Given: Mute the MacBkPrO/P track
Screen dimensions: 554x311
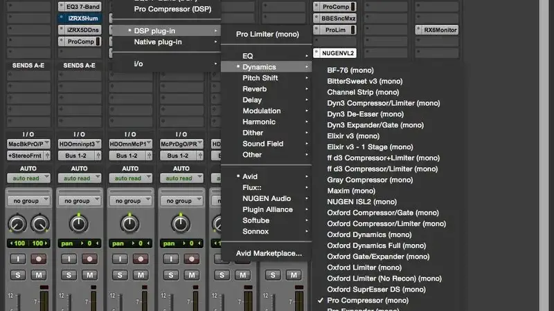Looking at the screenshot, I should click(39, 275).
